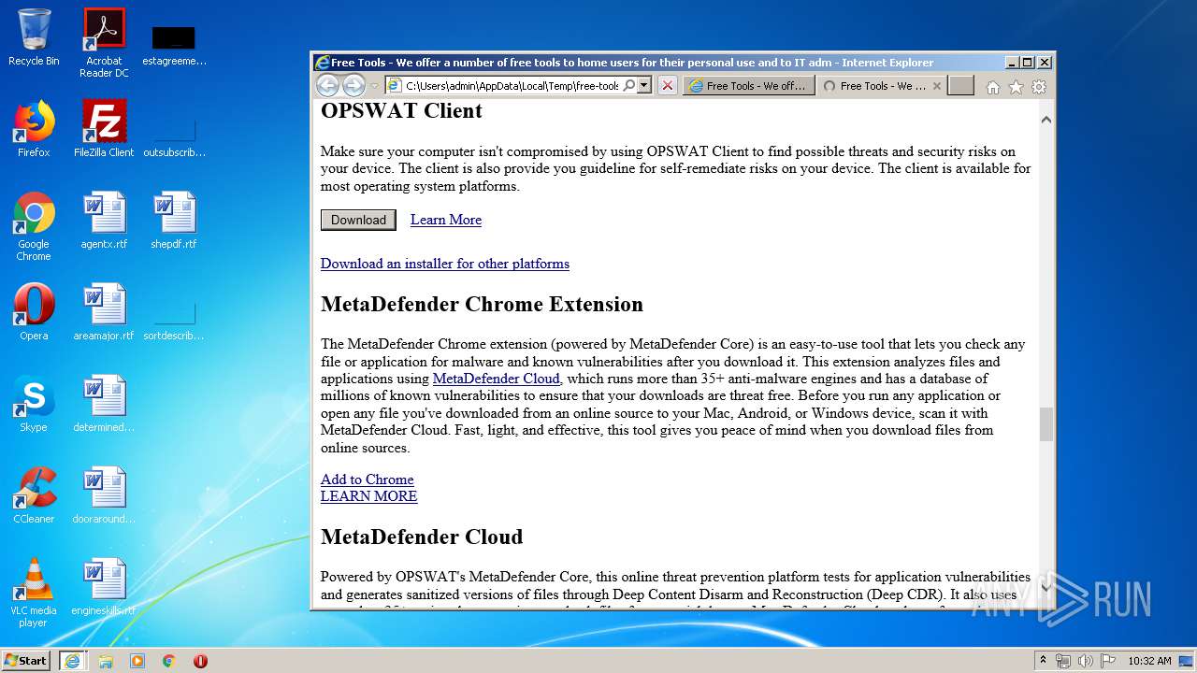Select the areamajor.rtf document icon
1197x673 pixels.
(104, 312)
